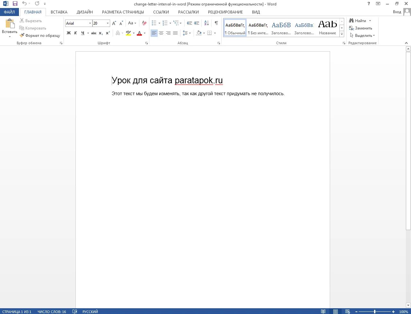Apply the Обычный style

tap(235, 28)
